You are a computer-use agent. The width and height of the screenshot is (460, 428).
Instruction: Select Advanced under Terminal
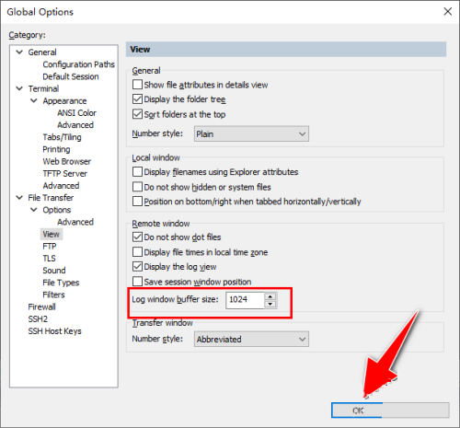pyautogui.click(x=61, y=186)
